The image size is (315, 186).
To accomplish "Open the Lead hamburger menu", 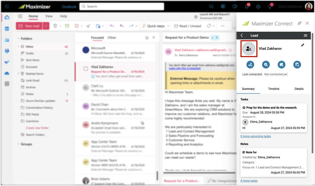I will pyautogui.click(x=305, y=36).
